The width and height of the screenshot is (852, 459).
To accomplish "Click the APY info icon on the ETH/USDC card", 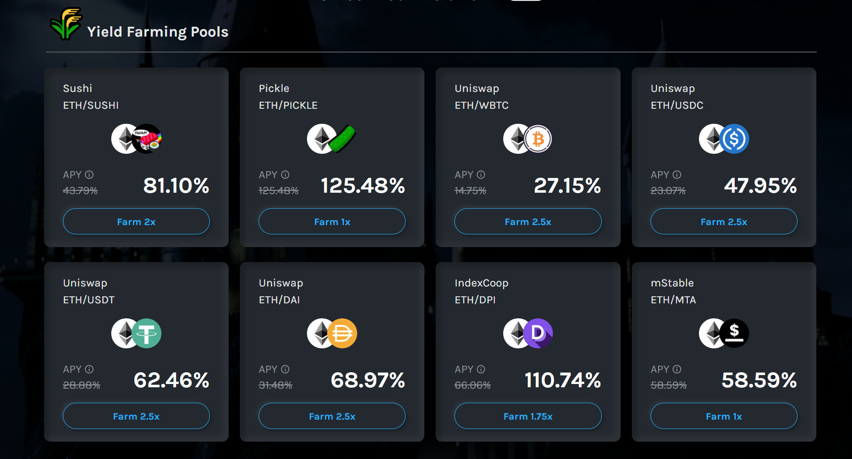I will pos(677,174).
